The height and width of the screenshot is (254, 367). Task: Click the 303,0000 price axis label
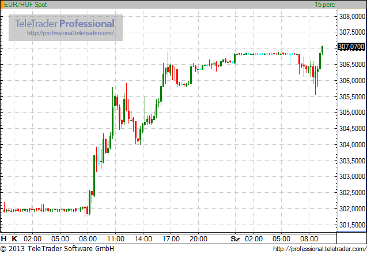(x=352, y=177)
